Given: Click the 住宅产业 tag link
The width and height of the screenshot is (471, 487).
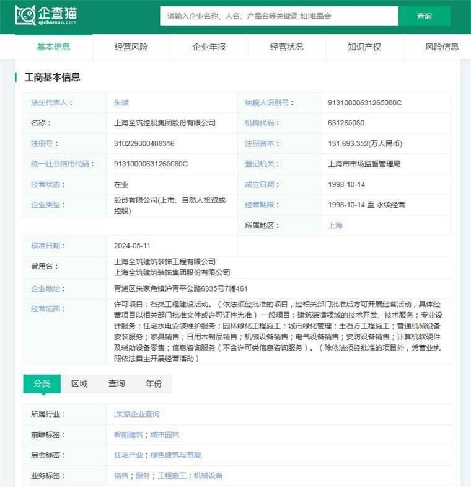Looking at the screenshot, I should 128,455.
